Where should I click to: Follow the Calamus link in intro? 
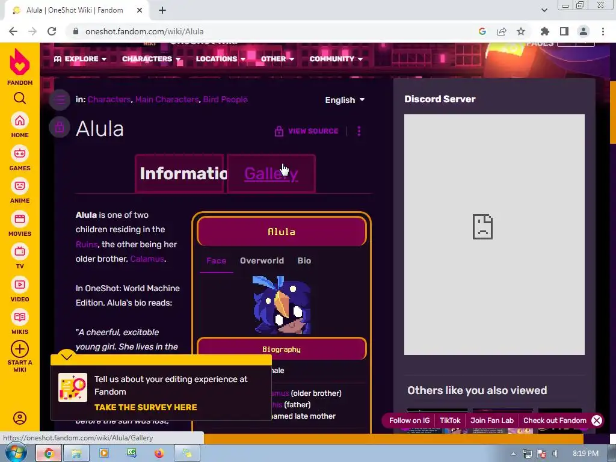(x=147, y=259)
